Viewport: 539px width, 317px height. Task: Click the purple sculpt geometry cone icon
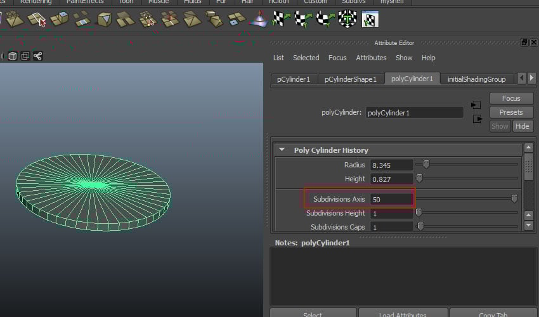point(258,20)
